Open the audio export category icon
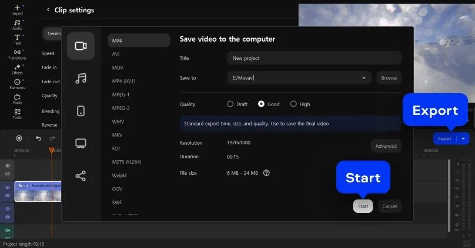 coord(81,79)
